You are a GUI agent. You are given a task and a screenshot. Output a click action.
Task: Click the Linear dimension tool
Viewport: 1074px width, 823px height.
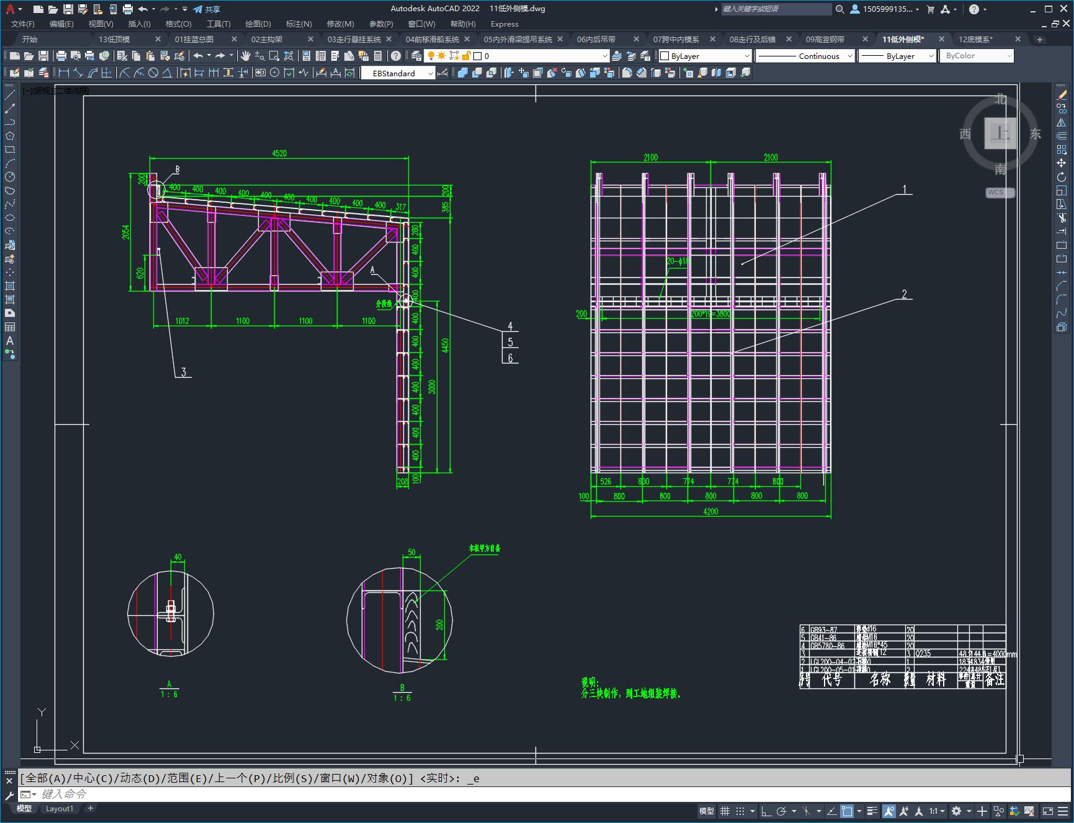[x=64, y=73]
